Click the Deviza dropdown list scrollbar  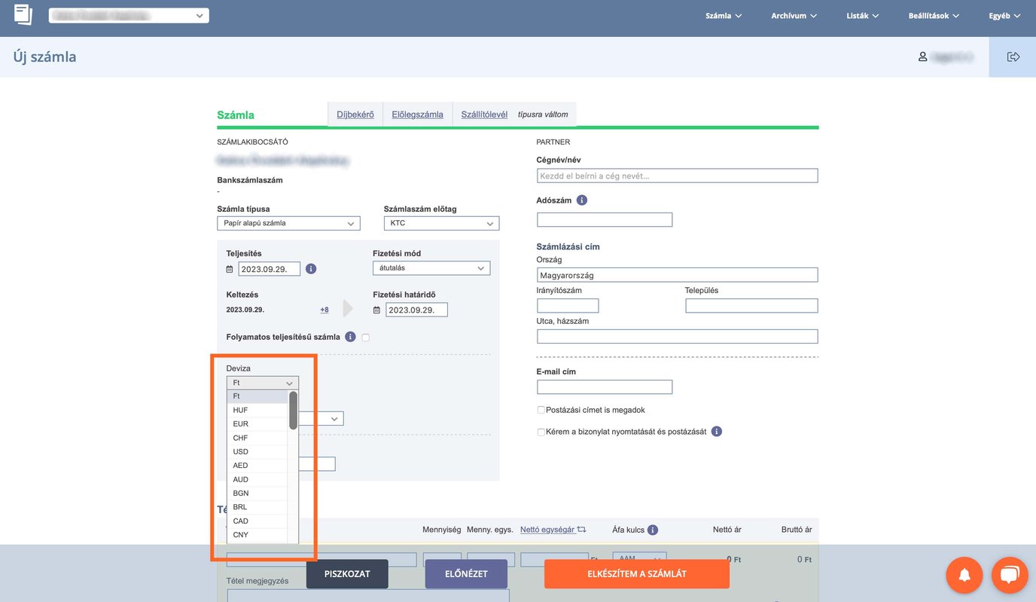(x=293, y=411)
